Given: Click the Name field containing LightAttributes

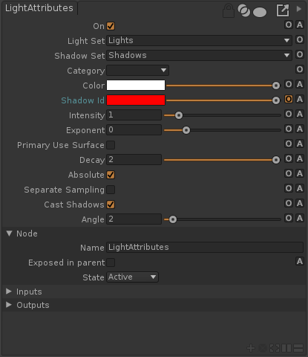Looking at the screenshot, I should [x=205, y=247].
